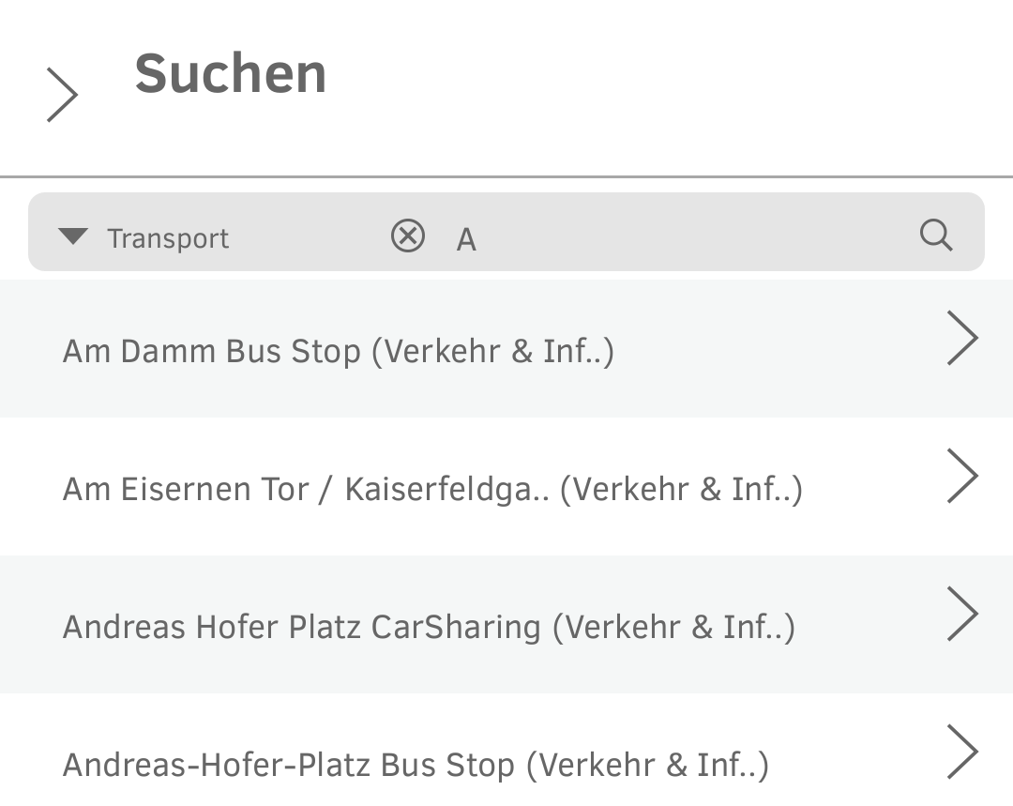Click the magnifying glass search icon

(x=935, y=236)
